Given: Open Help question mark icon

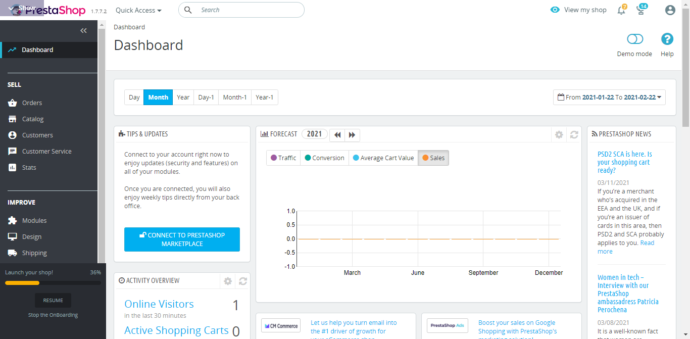Looking at the screenshot, I should pyautogui.click(x=667, y=39).
